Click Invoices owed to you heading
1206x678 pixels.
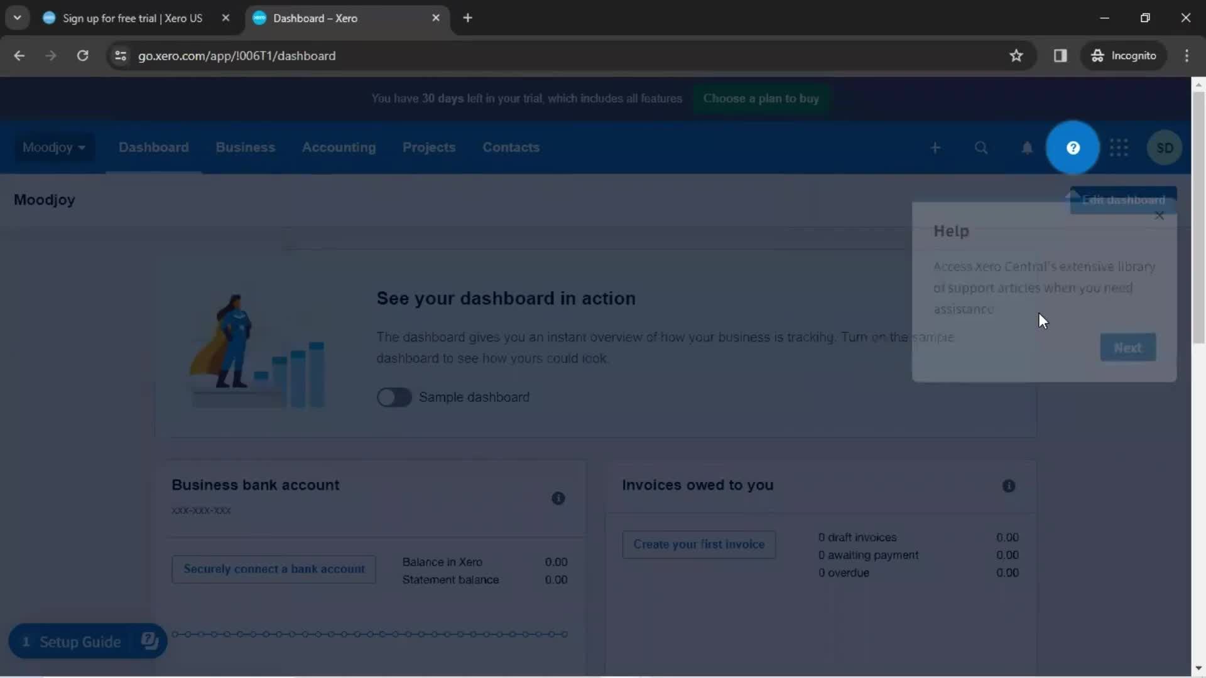click(x=697, y=485)
